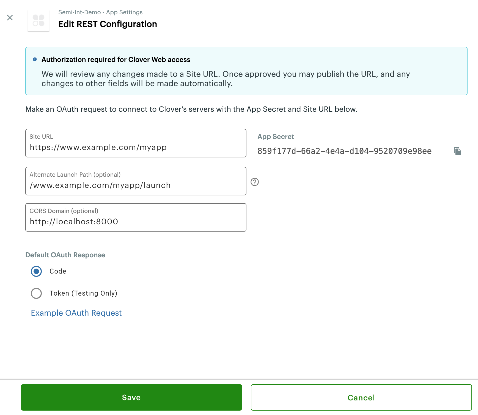Click the App Secret value 859f177d-66a2-4e4a-d104-9520709e98ee
Image resolution: width=478 pixels, height=415 pixels.
[x=344, y=151]
